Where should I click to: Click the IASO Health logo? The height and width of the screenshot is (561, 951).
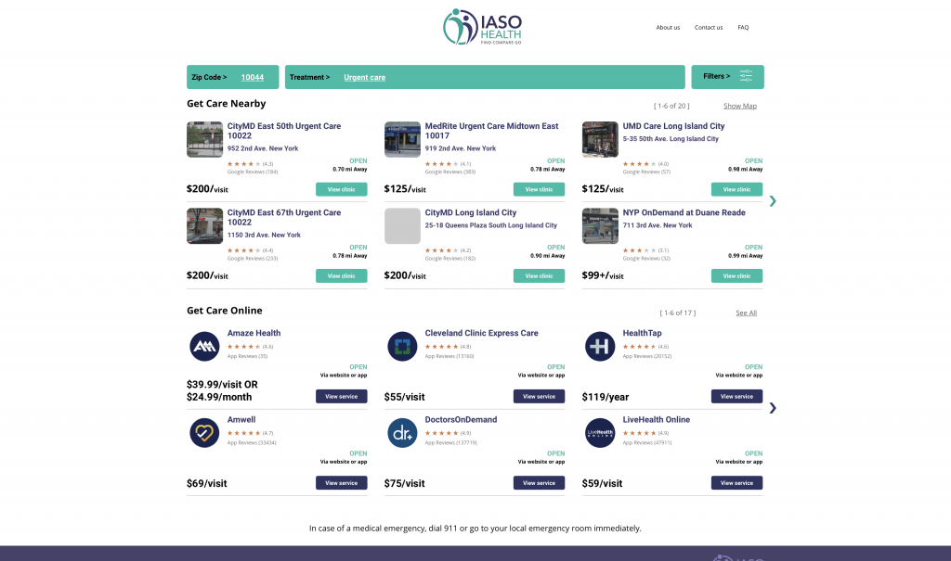(482, 27)
